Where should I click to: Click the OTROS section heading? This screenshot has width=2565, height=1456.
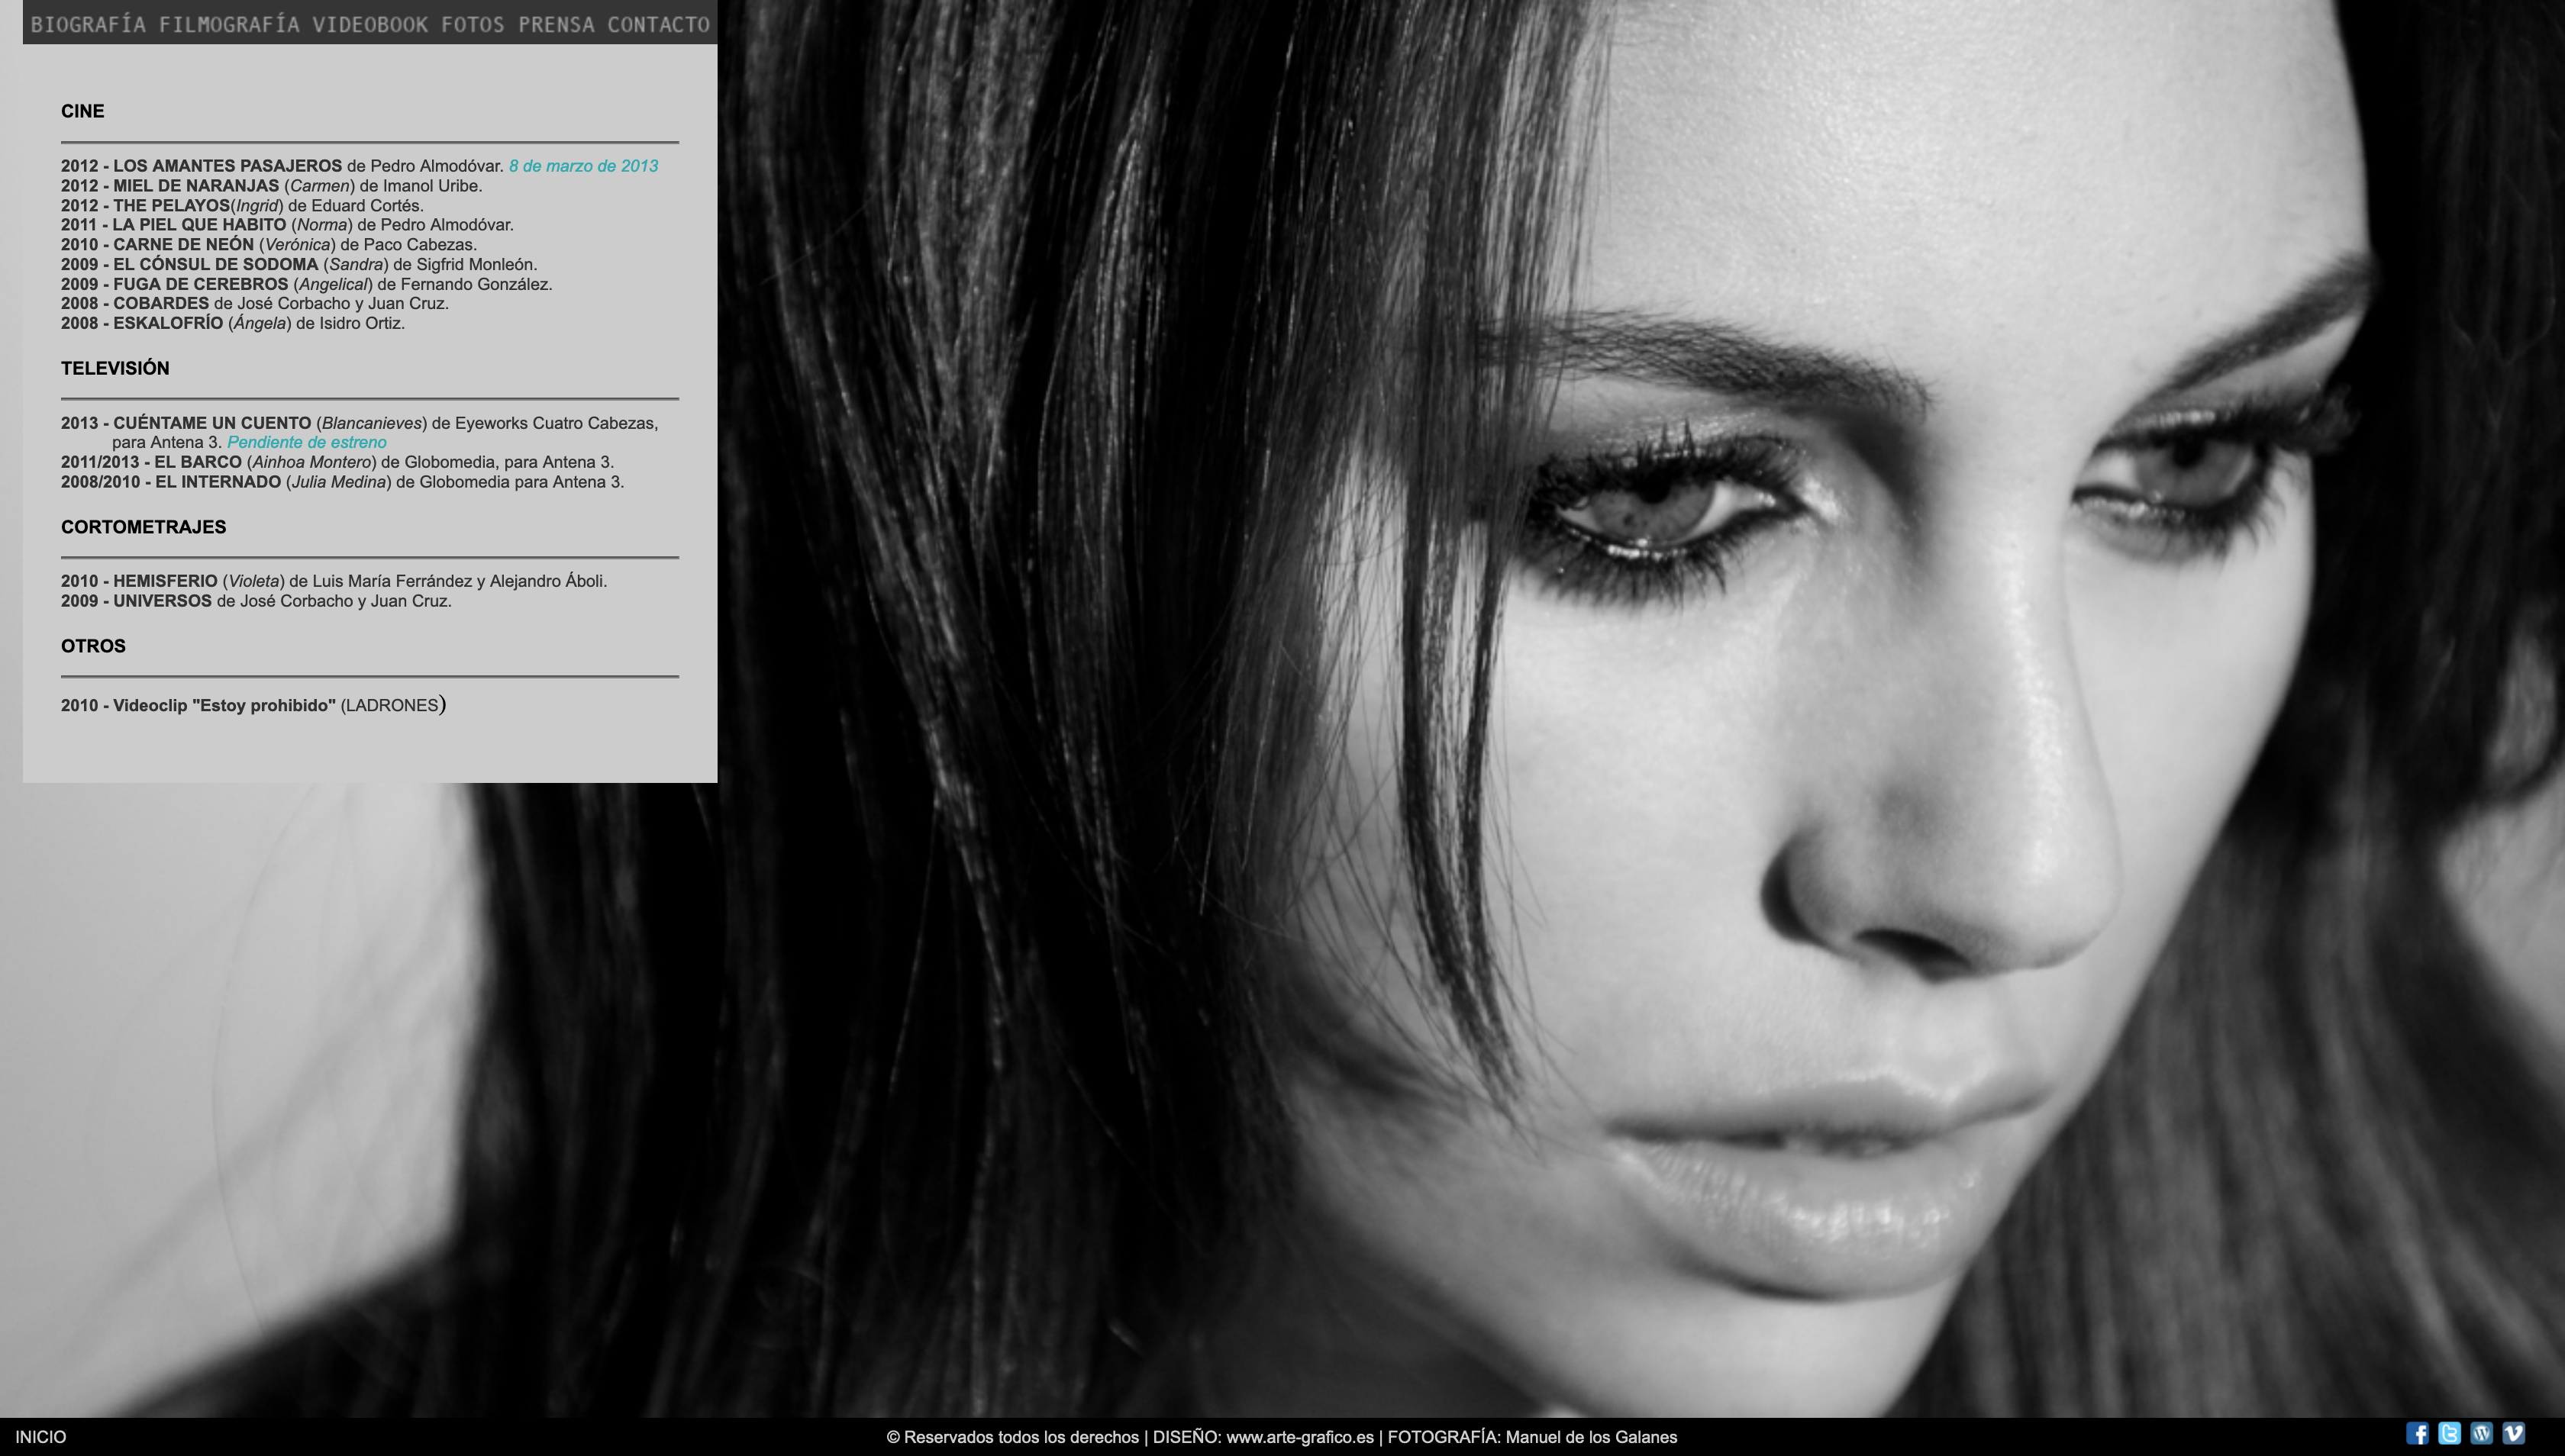(x=93, y=646)
